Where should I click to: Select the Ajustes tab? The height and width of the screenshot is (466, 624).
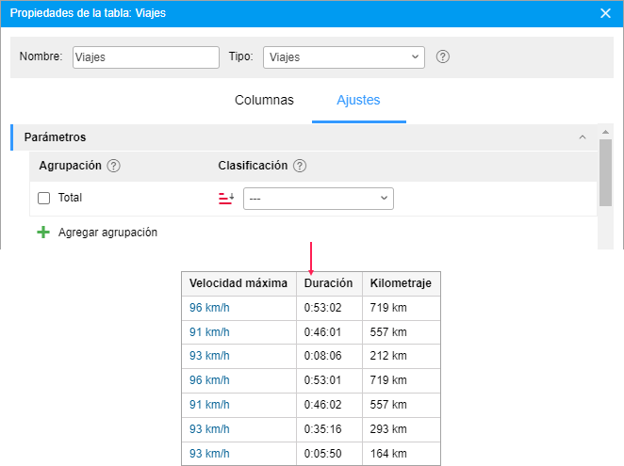click(x=358, y=100)
